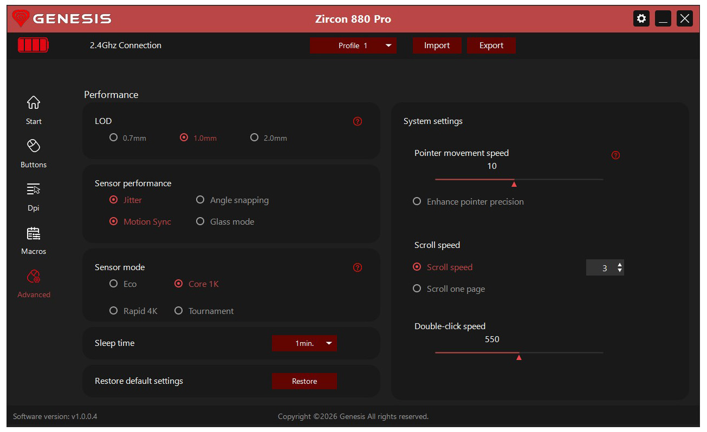Open the Buttons section
The image size is (707, 432).
click(x=34, y=153)
